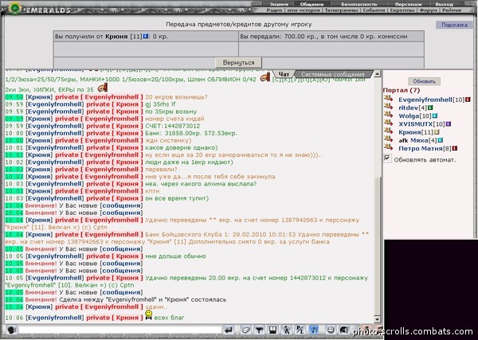The width and height of the screenshot is (478, 340).
Task: Click private-message icon next to XVISMUTX
Action: point(389,123)
